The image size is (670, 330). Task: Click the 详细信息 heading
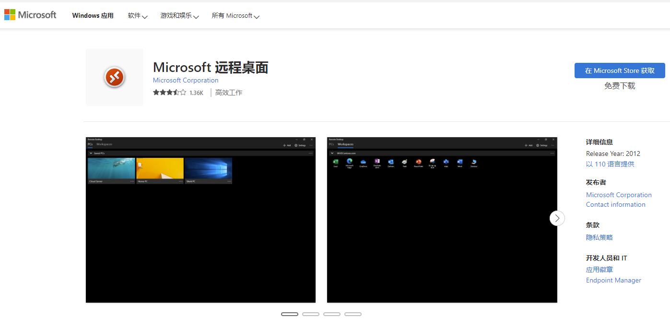[x=599, y=142]
